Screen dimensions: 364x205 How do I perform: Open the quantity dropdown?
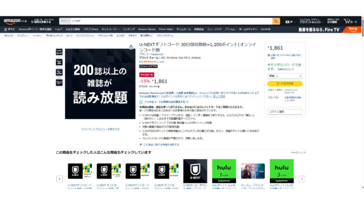pos(284,76)
